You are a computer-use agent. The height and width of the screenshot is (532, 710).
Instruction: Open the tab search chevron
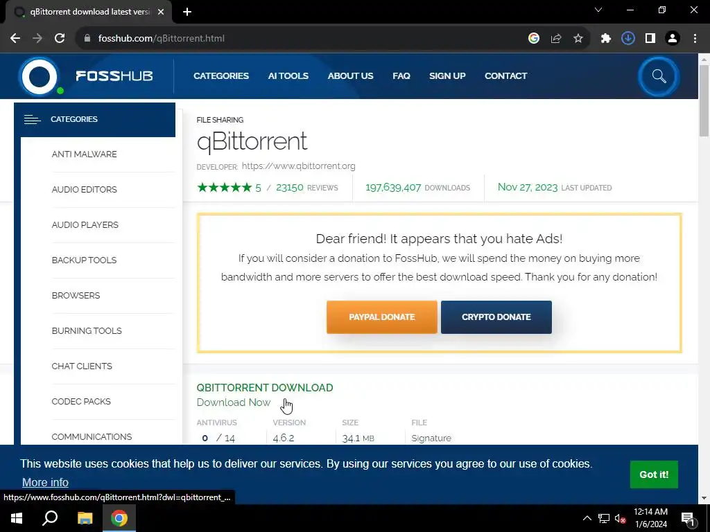coord(598,10)
